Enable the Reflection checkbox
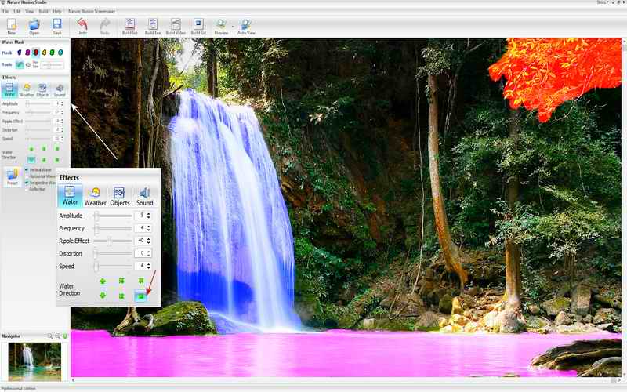 pyautogui.click(x=27, y=189)
